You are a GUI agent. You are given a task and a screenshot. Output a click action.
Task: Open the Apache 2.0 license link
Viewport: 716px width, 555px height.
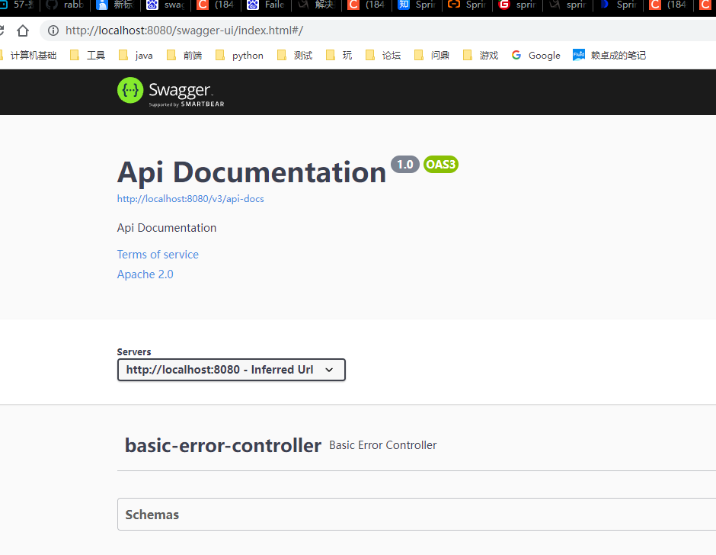pyautogui.click(x=145, y=274)
